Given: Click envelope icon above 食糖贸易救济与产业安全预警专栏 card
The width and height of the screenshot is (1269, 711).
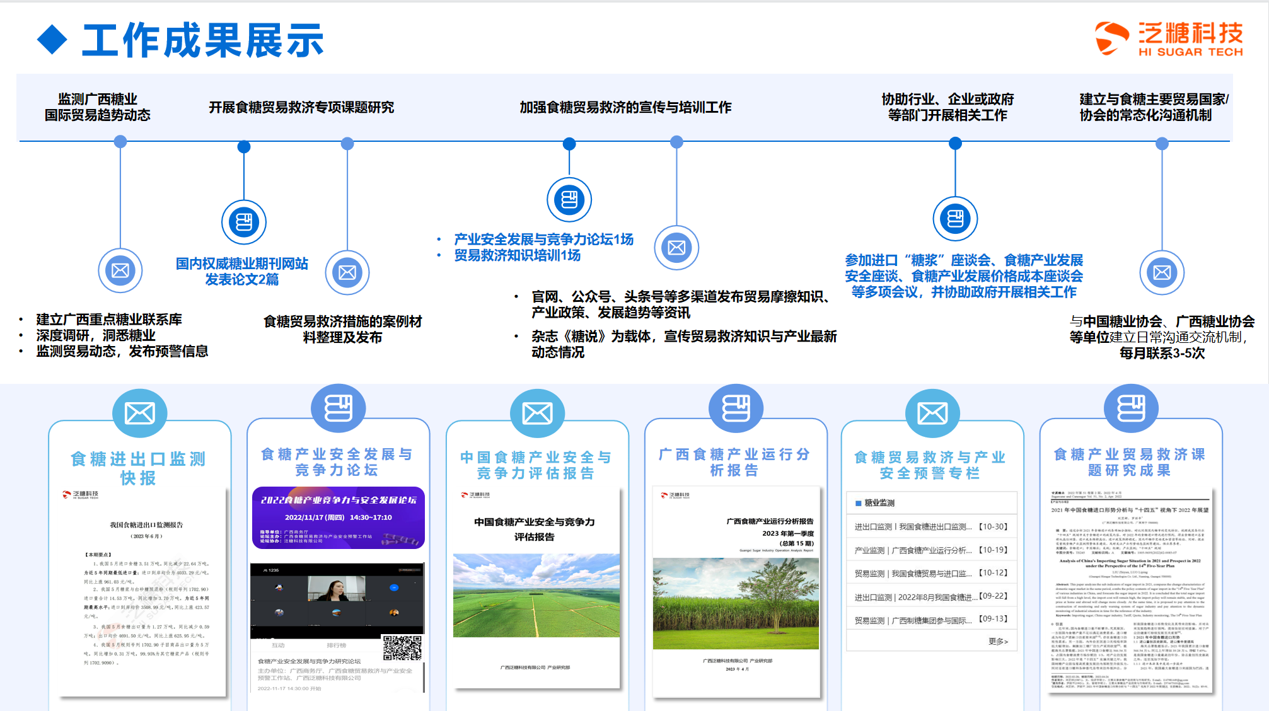Looking at the screenshot, I should pos(932,413).
